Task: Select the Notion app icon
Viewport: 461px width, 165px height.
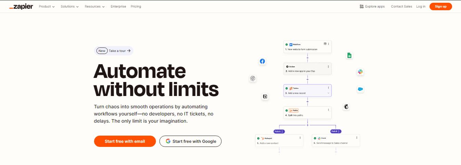Action: coord(265,97)
